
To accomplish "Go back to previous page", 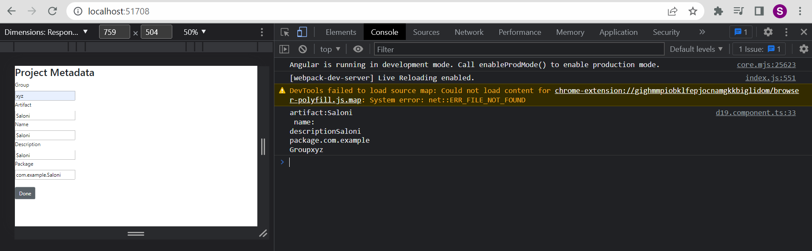I will click(11, 11).
